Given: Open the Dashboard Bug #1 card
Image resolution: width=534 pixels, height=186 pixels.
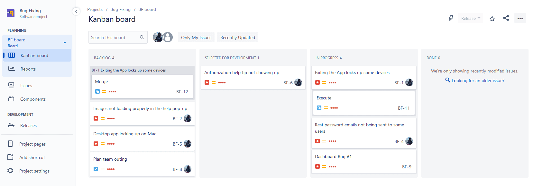Looking at the screenshot, I should pos(364,162).
